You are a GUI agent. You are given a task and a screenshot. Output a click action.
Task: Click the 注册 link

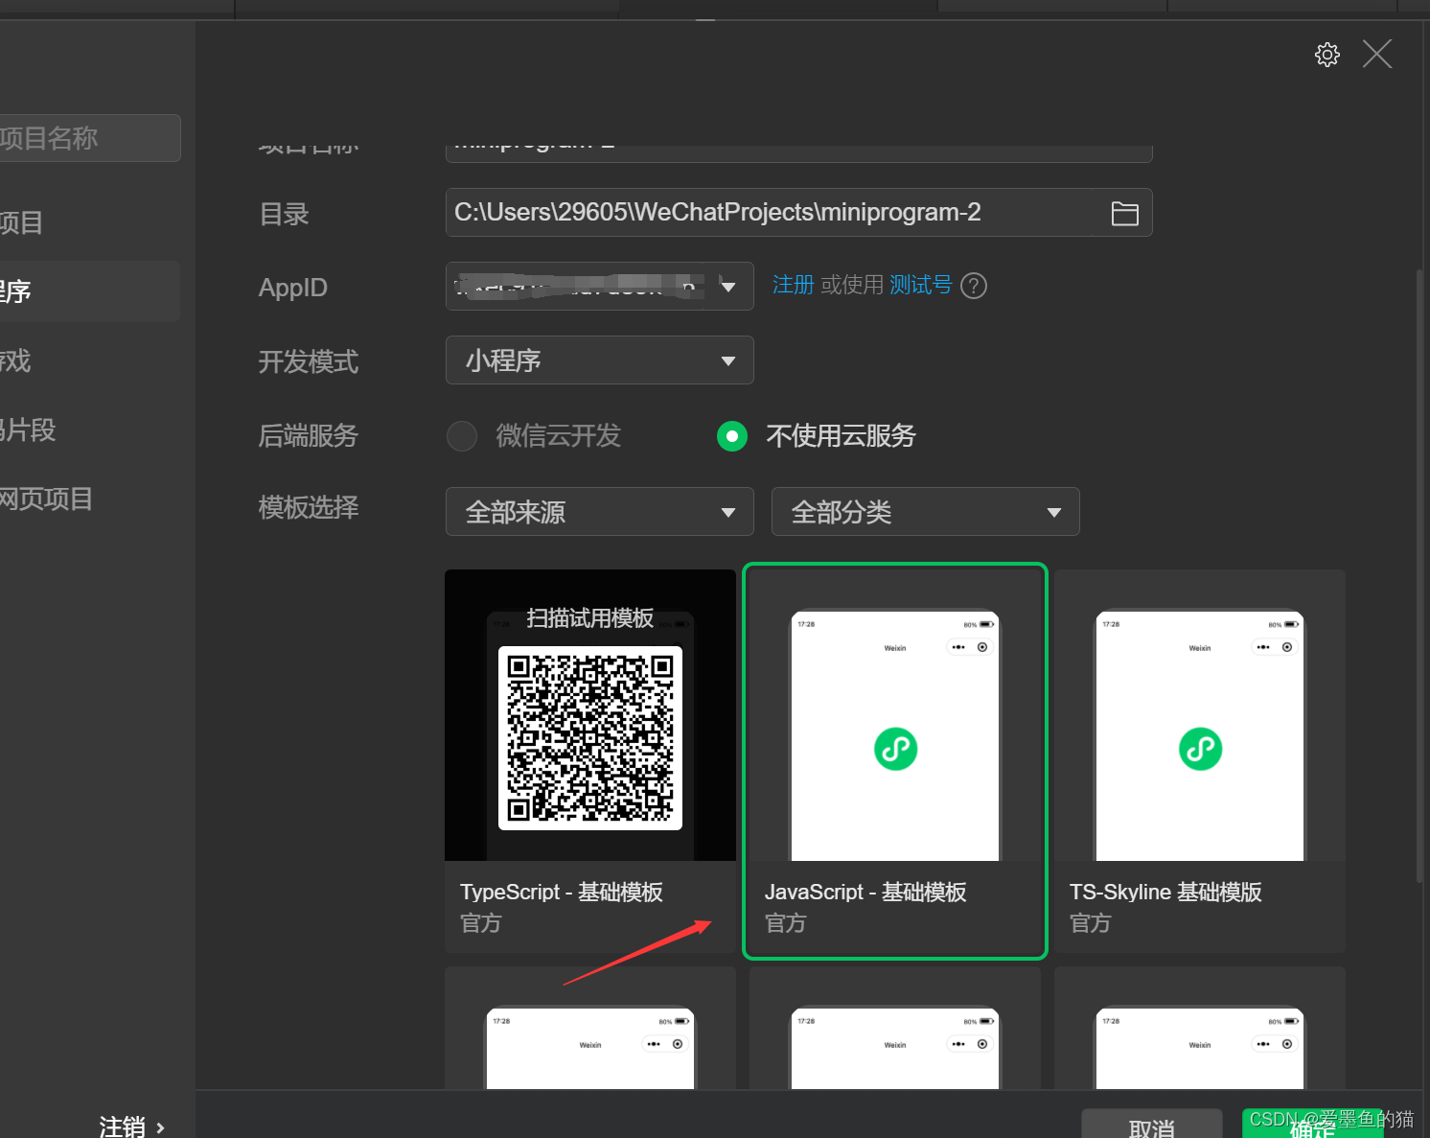(793, 285)
